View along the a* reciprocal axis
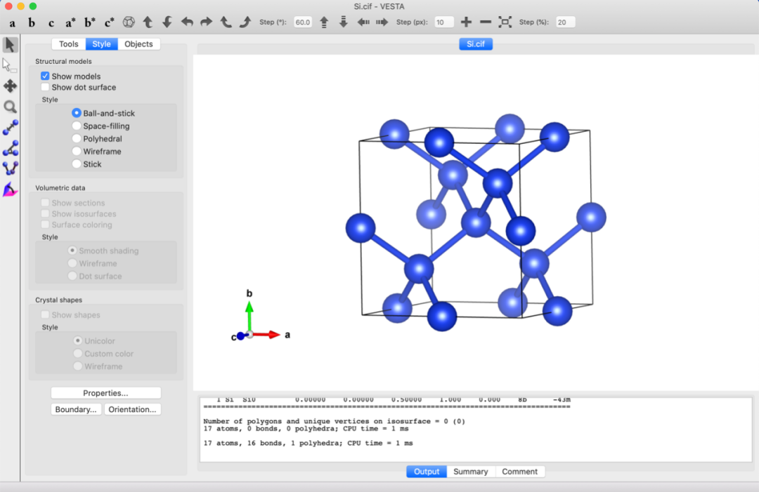Screen dimensions: 759x492 pos(71,22)
